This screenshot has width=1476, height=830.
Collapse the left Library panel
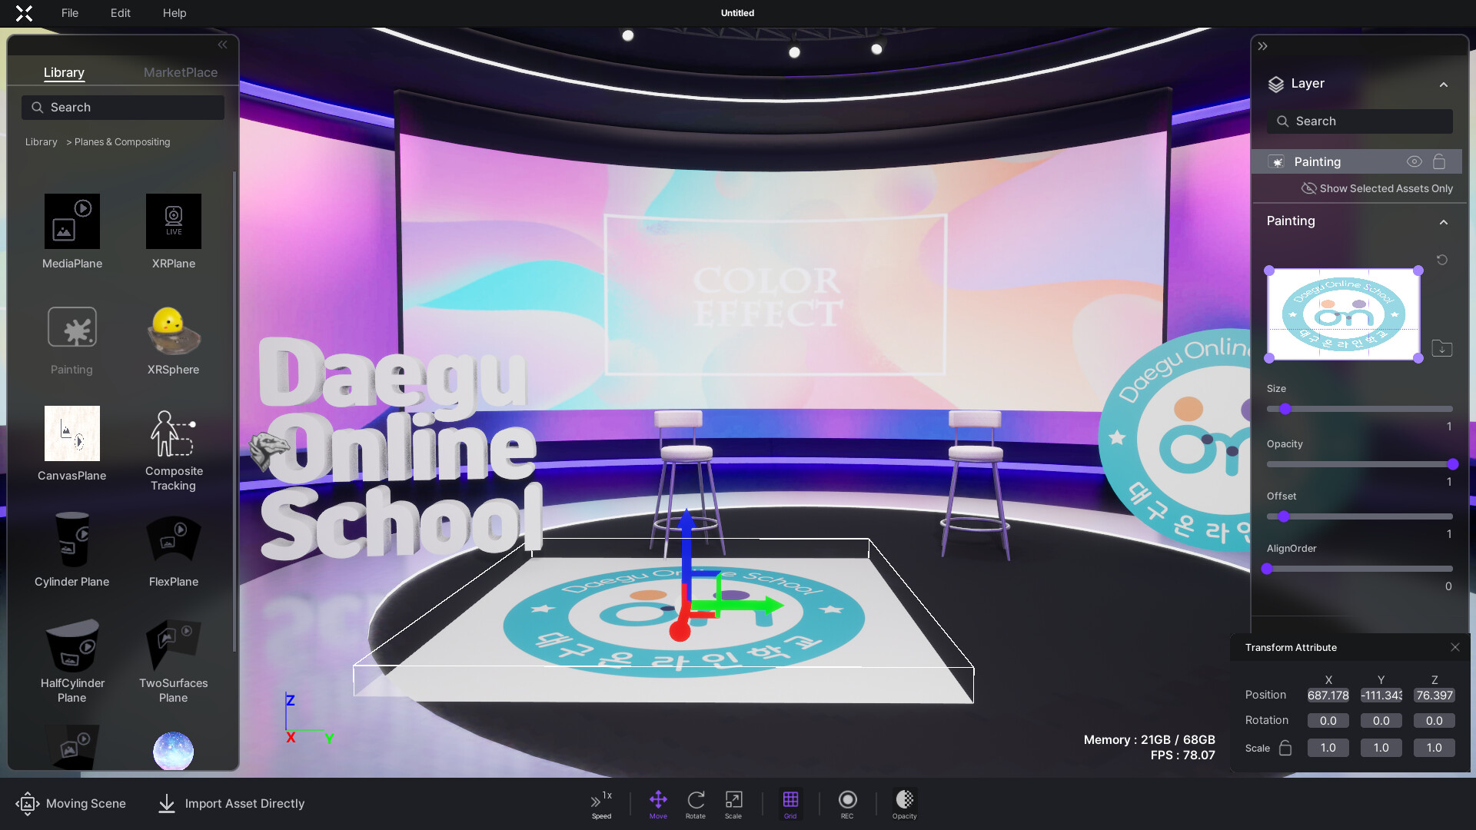pyautogui.click(x=222, y=45)
